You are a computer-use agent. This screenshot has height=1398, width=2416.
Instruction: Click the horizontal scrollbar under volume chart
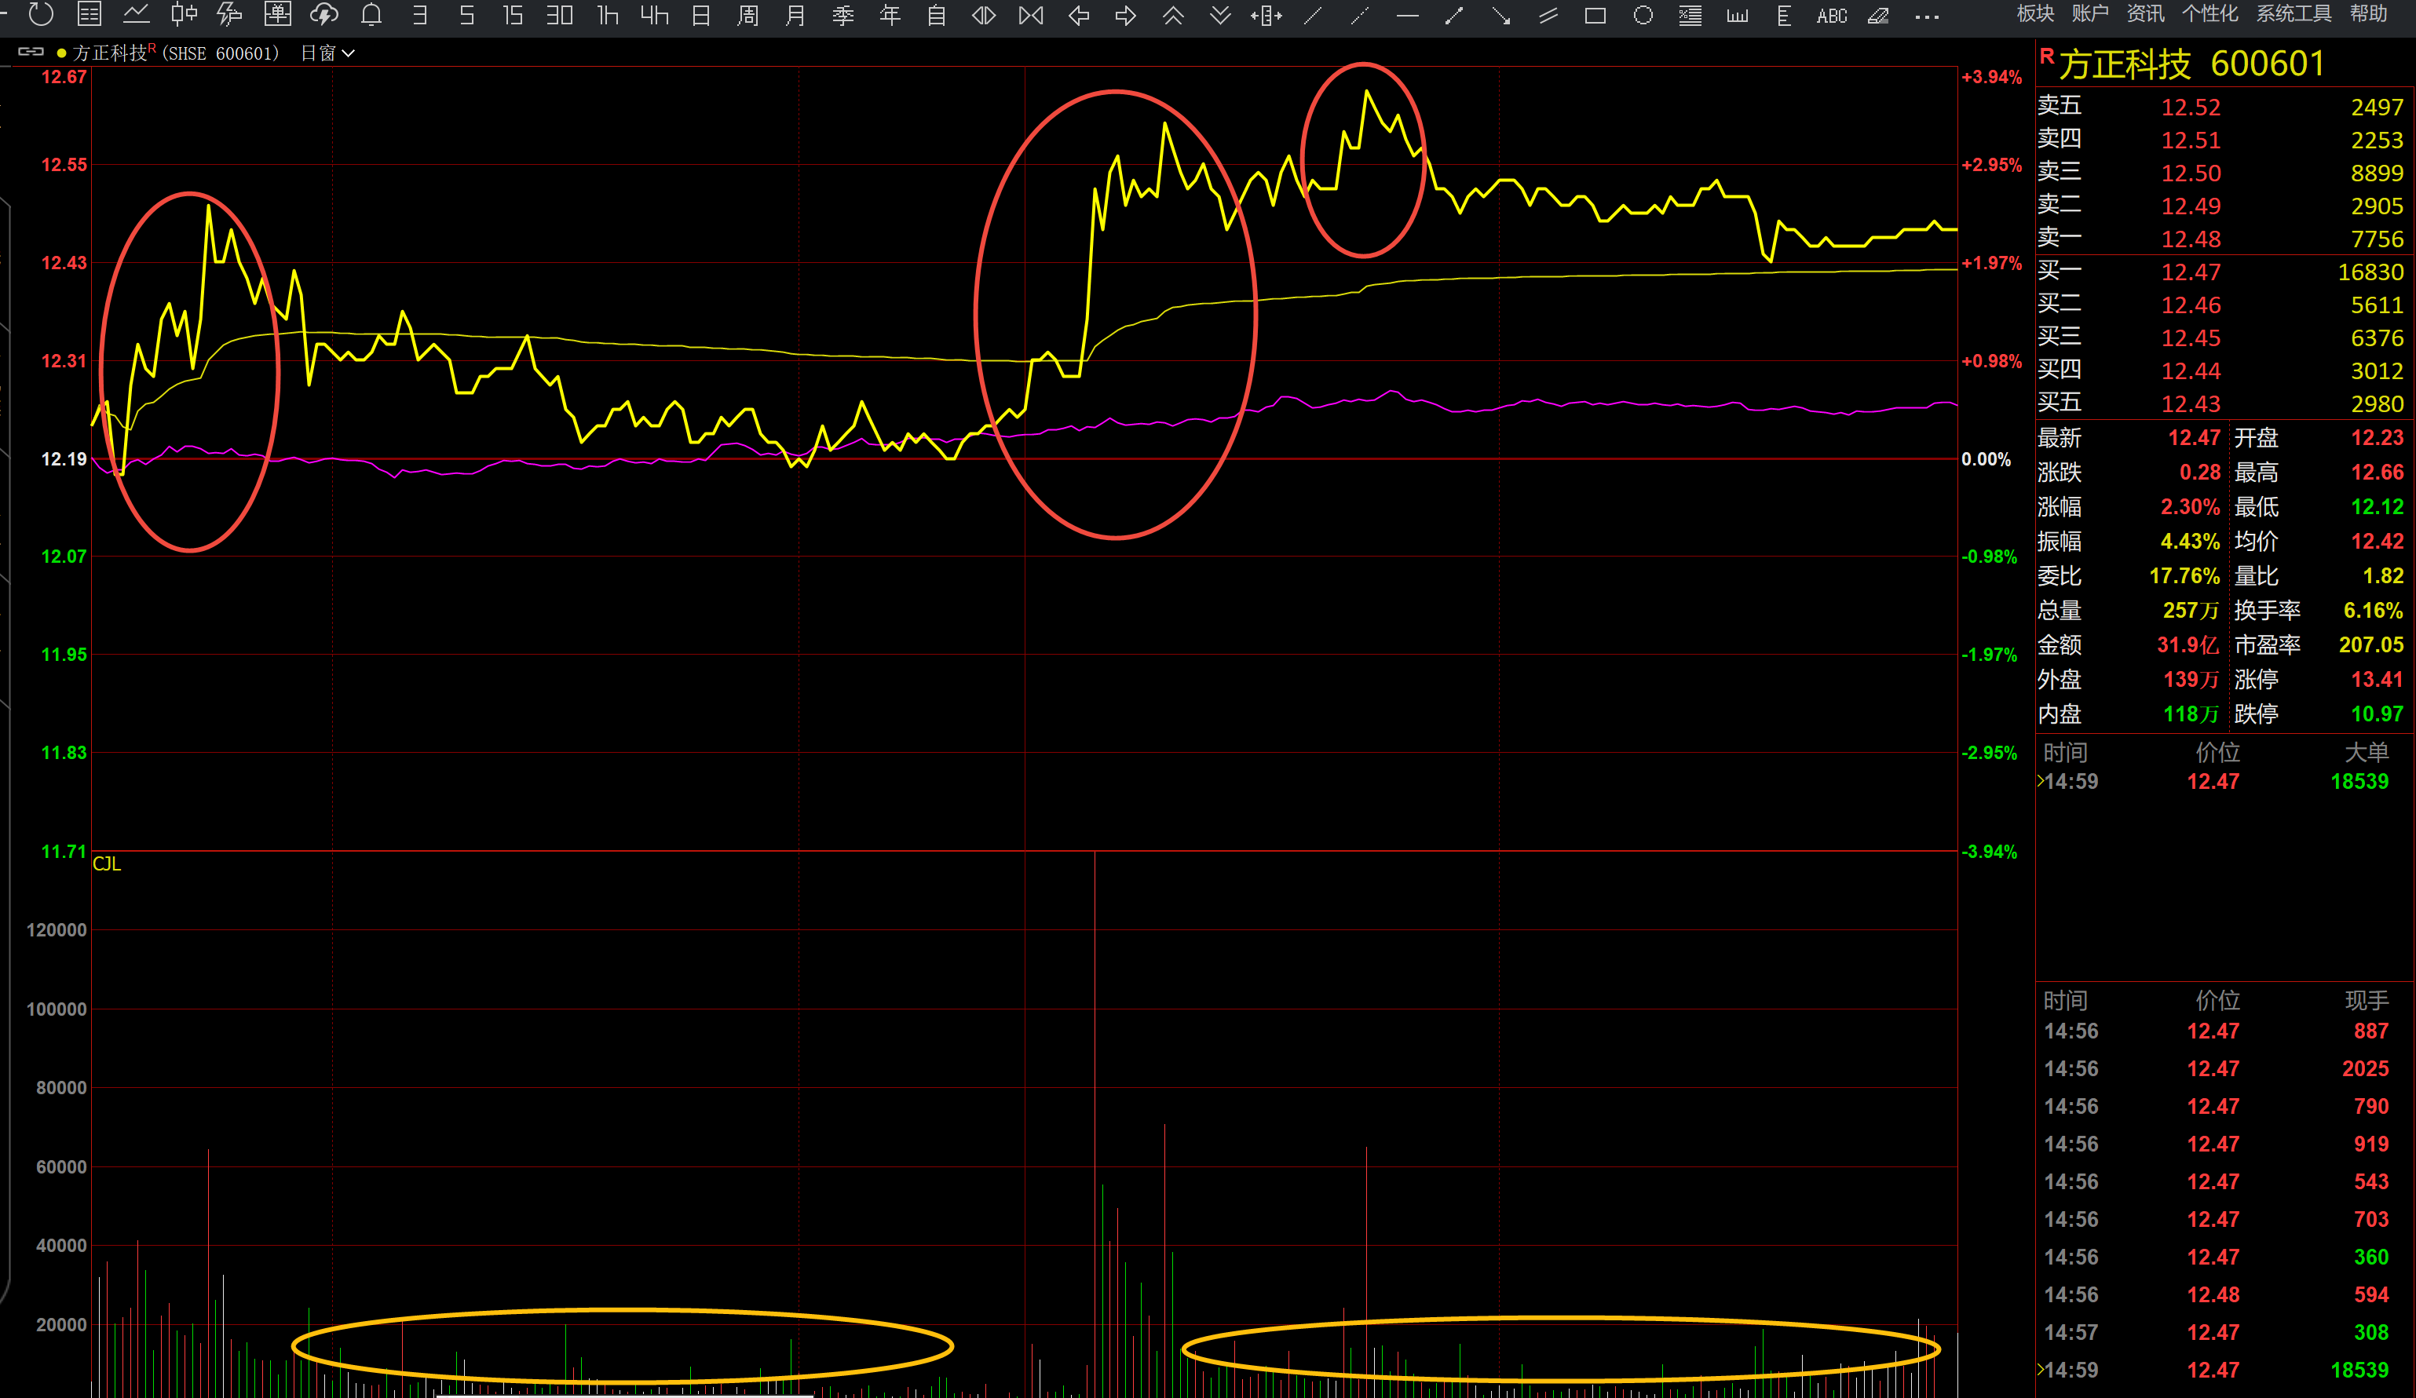623,1395
